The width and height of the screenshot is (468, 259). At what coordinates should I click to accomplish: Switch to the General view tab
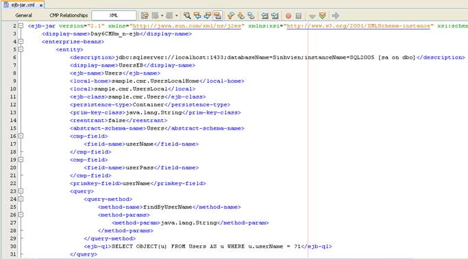[x=23, y=15]
